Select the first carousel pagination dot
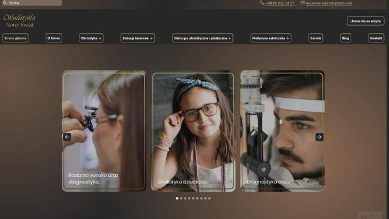 [x=177, y=198]
